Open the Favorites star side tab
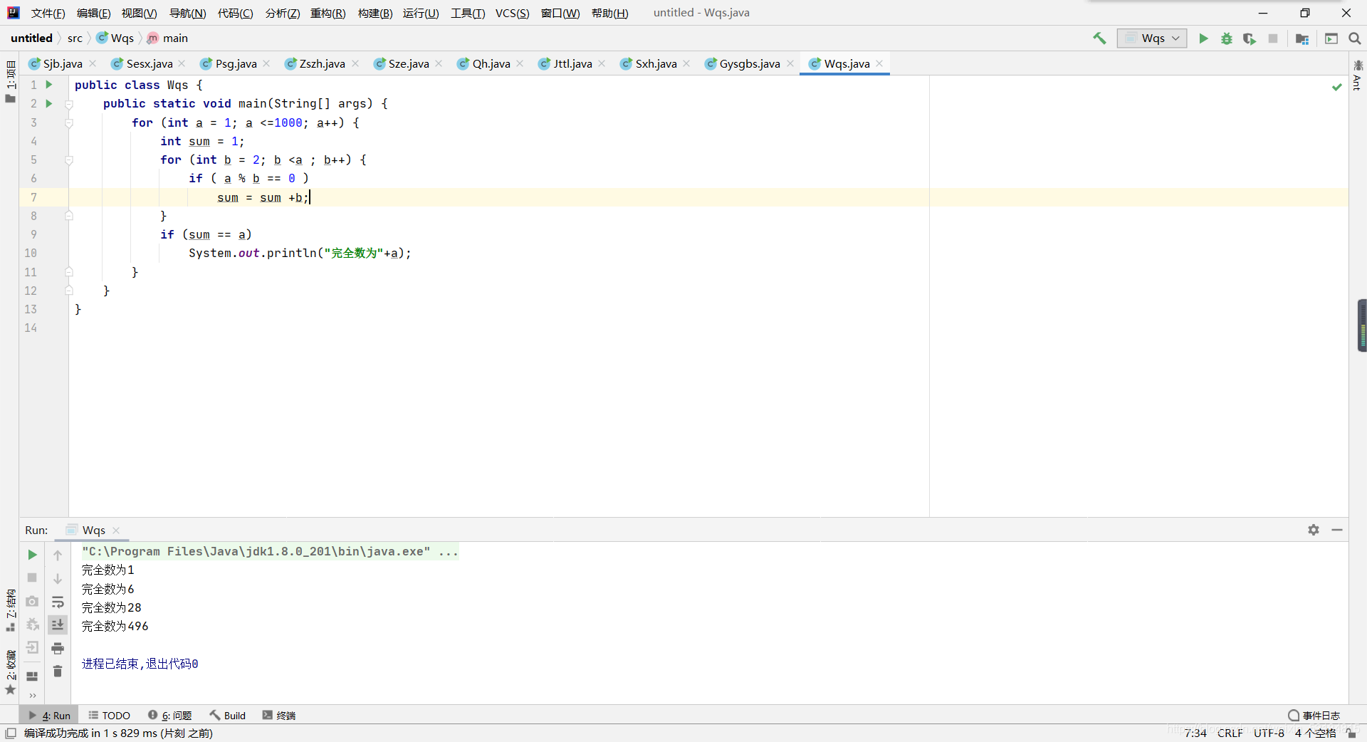Viewport: 1367px width, 742px height. pyautogui.click(x=11, y=672)
